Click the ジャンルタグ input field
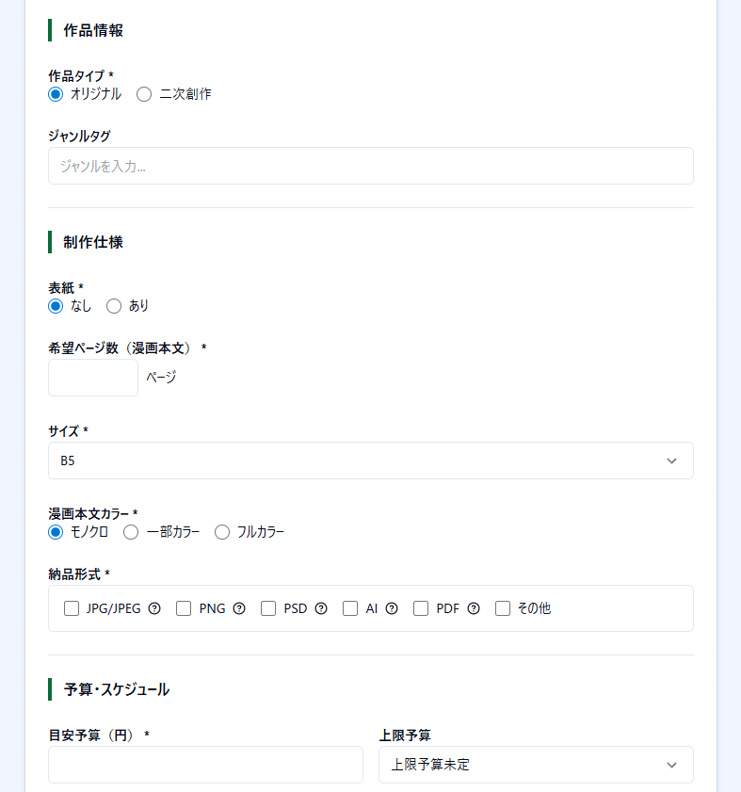Viewport: 741px width, 792px height. point(370,166)
